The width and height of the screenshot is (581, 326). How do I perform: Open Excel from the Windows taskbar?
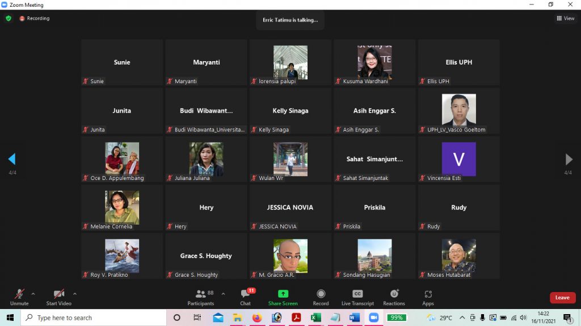pos(315,318)
